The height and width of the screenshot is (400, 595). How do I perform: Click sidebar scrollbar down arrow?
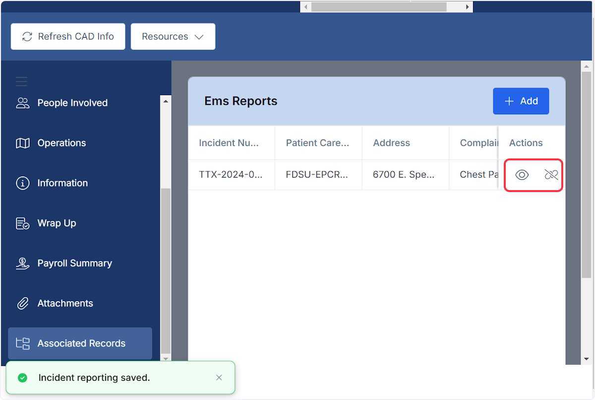coord(166,358)
